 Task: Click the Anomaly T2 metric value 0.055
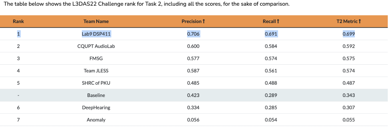349,120
